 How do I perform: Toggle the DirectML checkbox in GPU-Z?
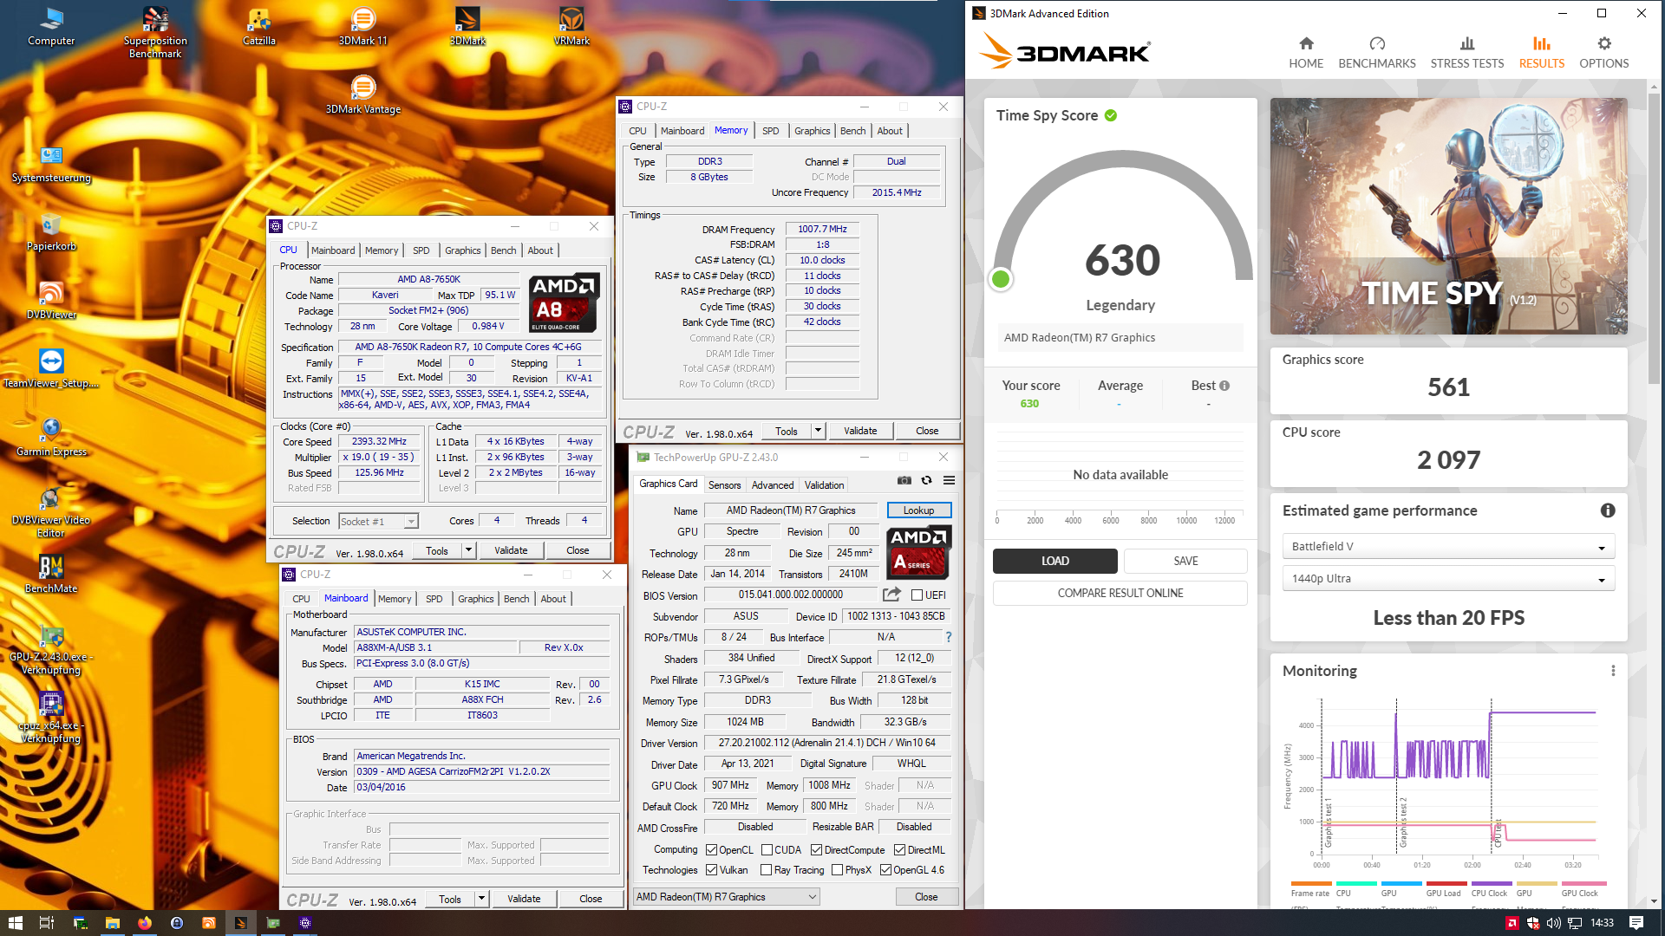(x=900, y=850)
